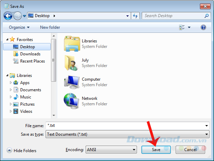The image size is (214, 161).
Task: Click the Desktop icon in address bar
Action: 31,16
